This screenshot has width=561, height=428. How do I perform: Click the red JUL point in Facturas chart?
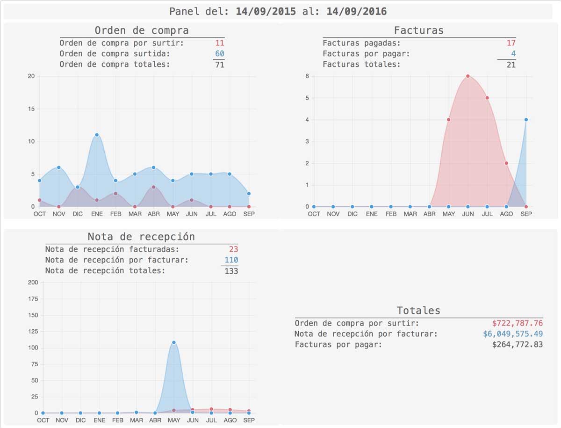point(487,98)
